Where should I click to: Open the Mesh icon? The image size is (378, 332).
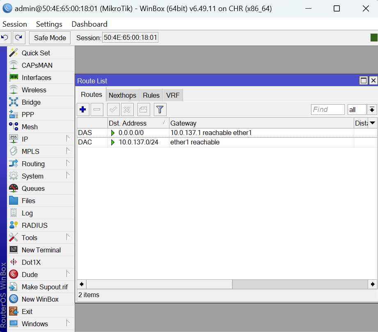point(14,126)
